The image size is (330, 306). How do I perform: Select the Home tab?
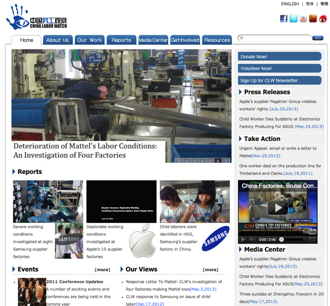click(26, 40)
